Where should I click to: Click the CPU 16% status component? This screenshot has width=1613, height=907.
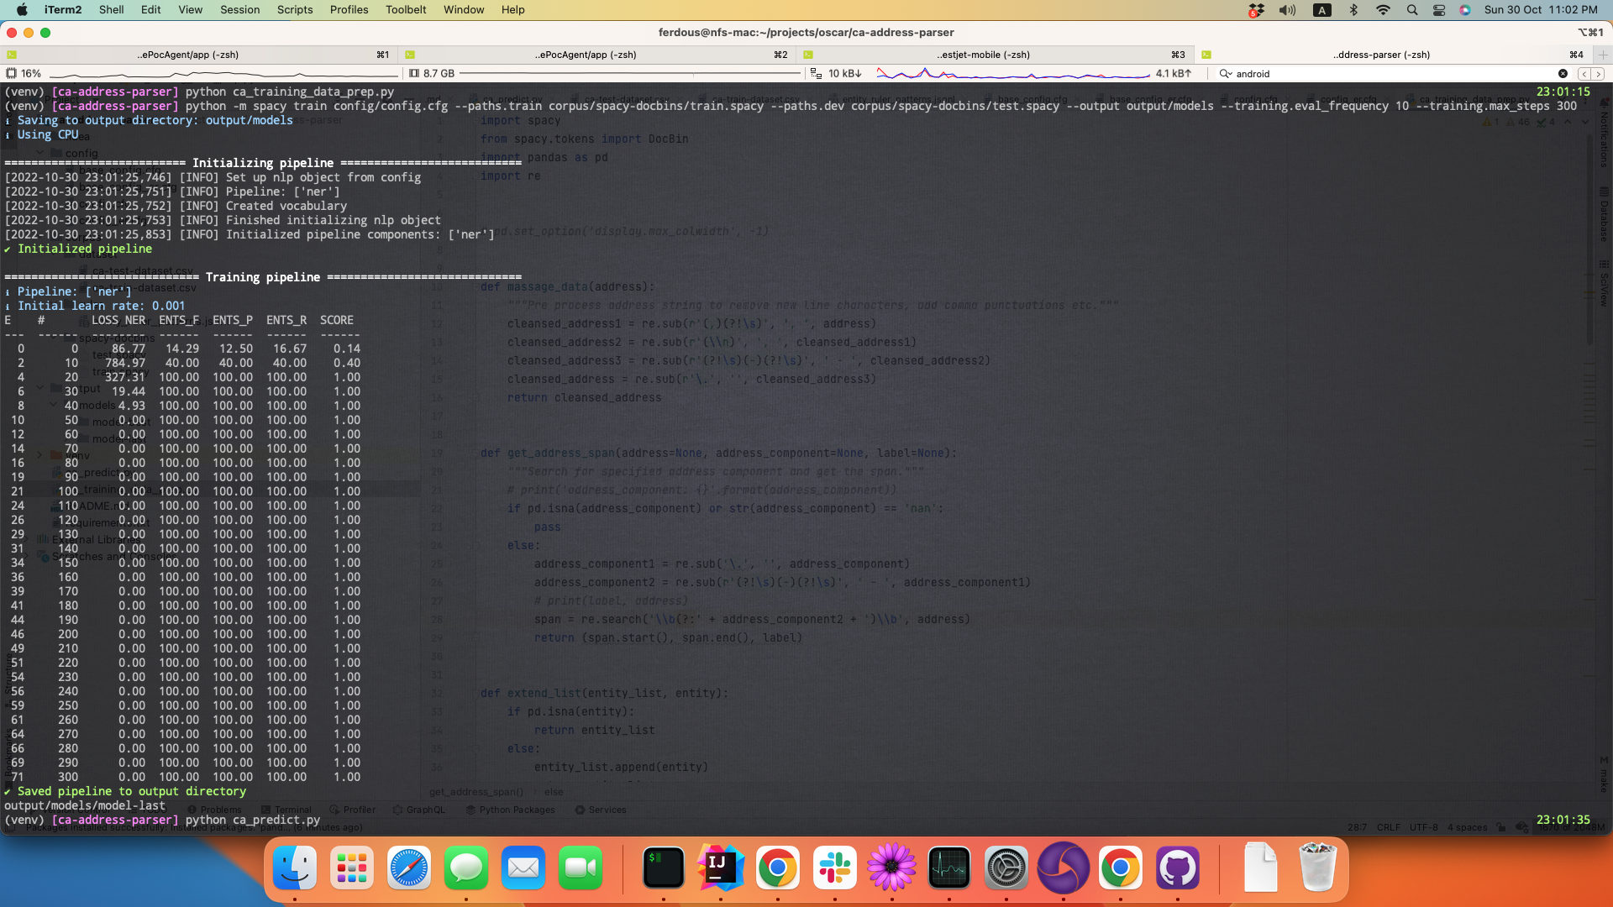24,74
